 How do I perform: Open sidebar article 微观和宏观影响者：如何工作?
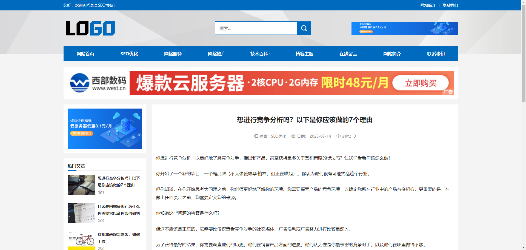pos(119,238)
